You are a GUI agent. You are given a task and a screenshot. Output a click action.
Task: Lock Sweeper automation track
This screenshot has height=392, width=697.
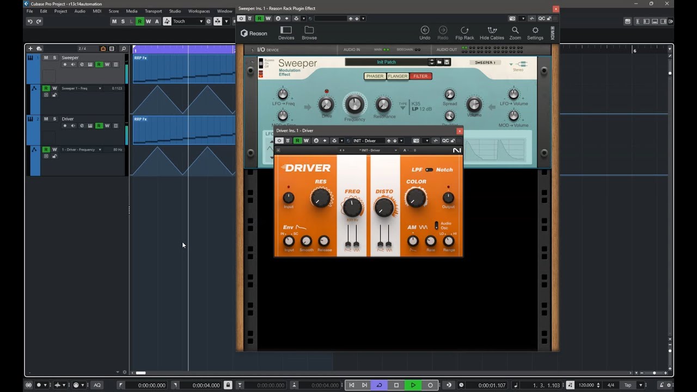click(54, 95)
